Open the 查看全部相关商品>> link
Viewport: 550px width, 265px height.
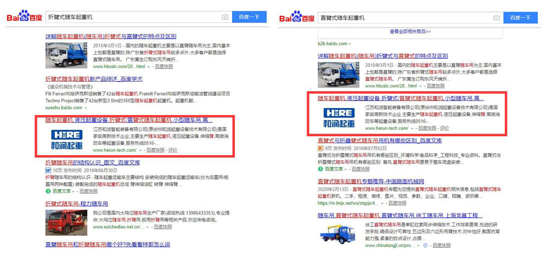tap(410, 31)
